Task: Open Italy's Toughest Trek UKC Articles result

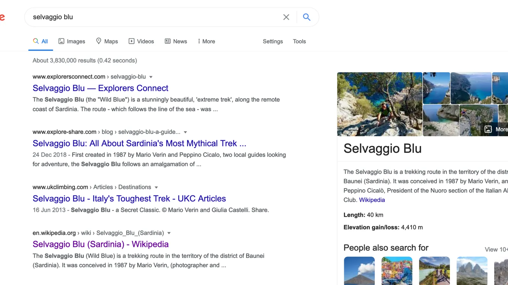Action: pos(129,199)
